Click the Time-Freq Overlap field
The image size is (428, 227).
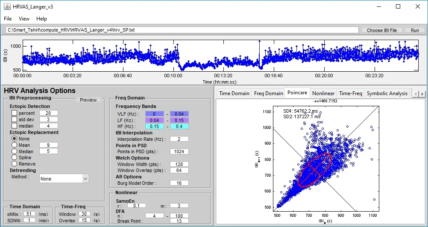click(84, 220)
